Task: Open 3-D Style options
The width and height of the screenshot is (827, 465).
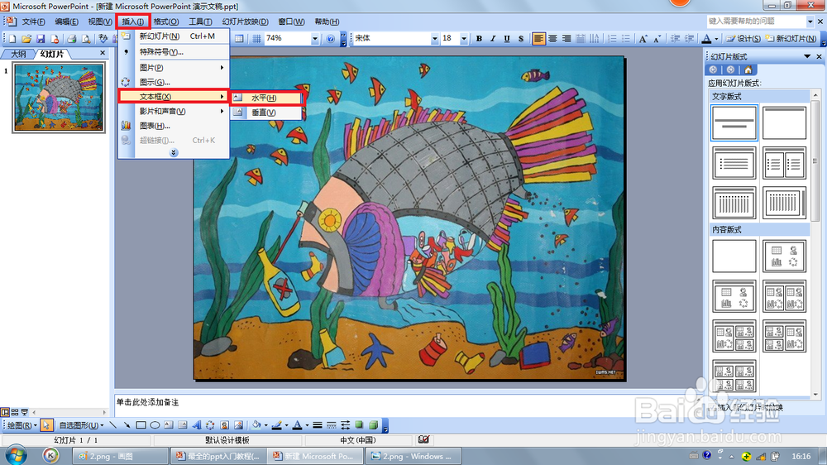Action: 374,425
